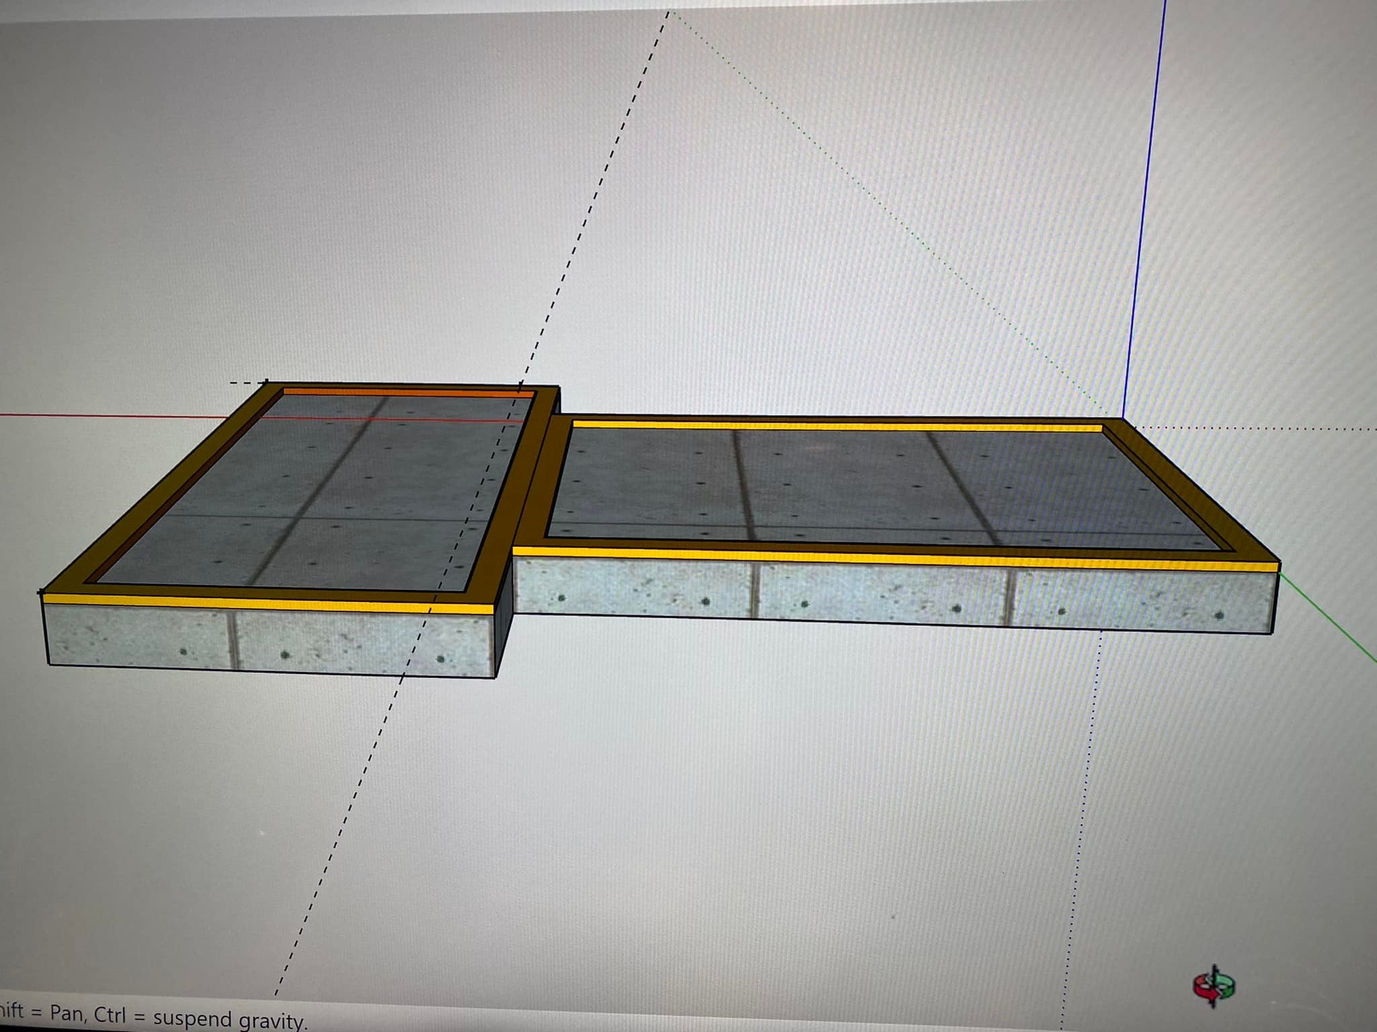Click the orange strip on the left slab's back edge

click(x=408, y=392)
